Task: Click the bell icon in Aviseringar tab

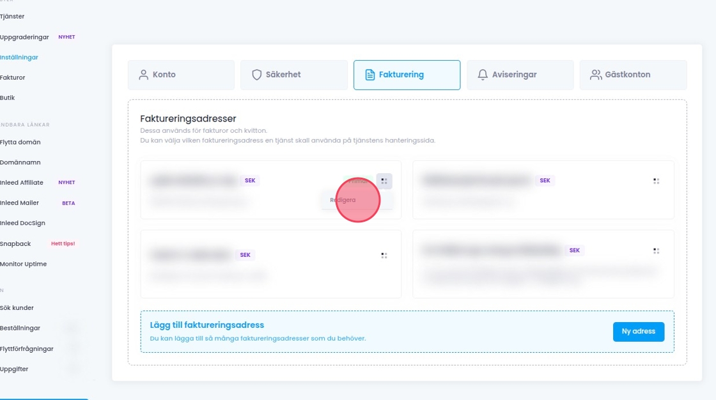Action: tap(483, 75)
